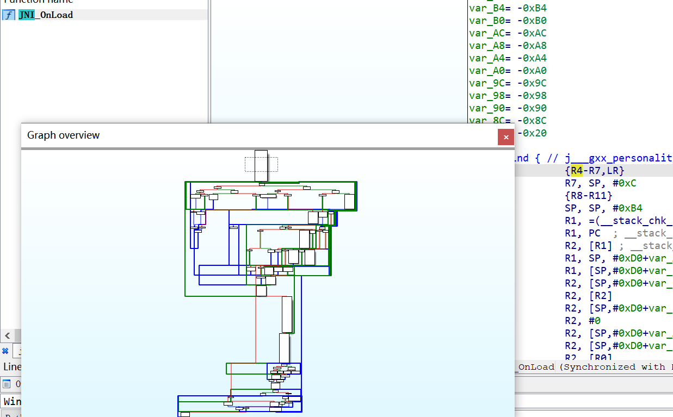
Task: Click the highlighted R4 register operand
Action: click(x=576, y=171)
